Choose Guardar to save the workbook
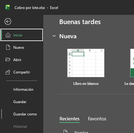 pyautogui.click(x=20, y=102)
